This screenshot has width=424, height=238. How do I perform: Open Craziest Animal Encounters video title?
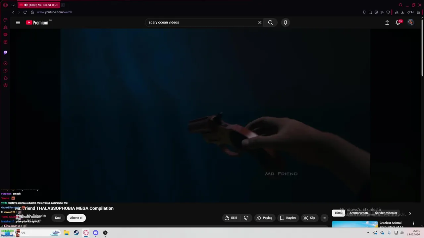(x=392, y=225)
